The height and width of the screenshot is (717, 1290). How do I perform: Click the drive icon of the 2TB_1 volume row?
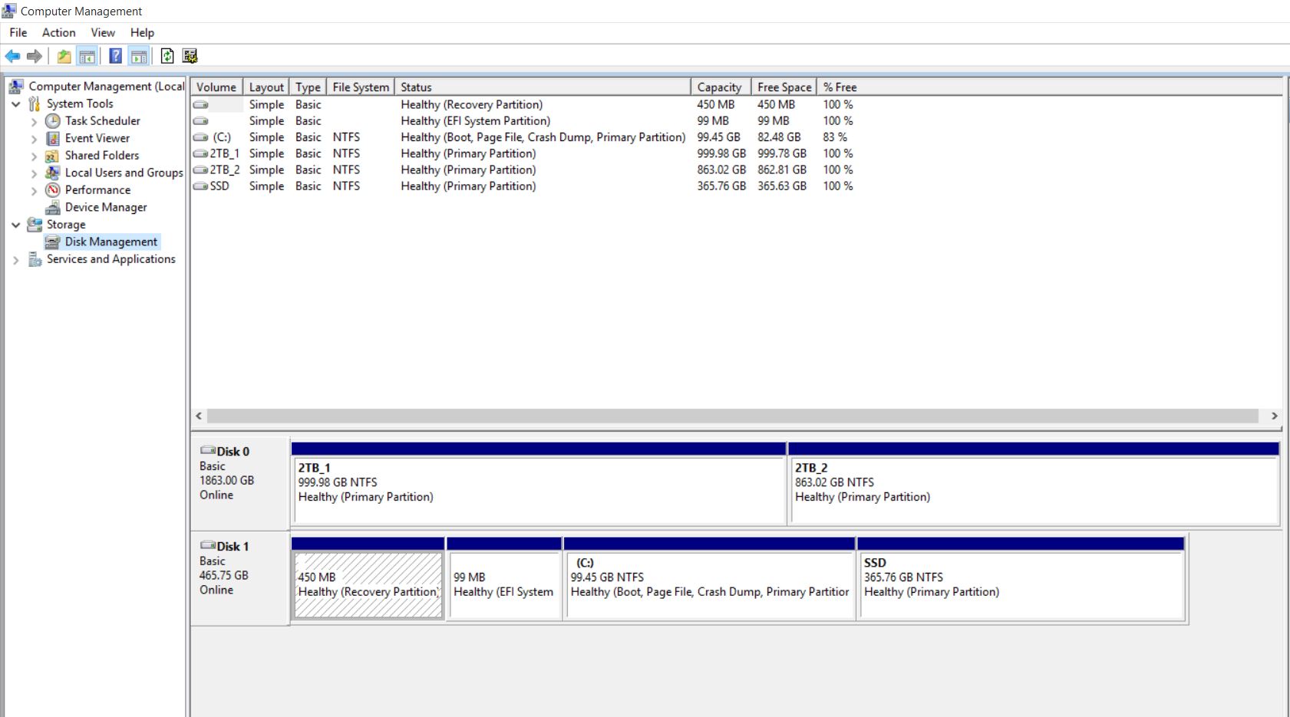200,153
